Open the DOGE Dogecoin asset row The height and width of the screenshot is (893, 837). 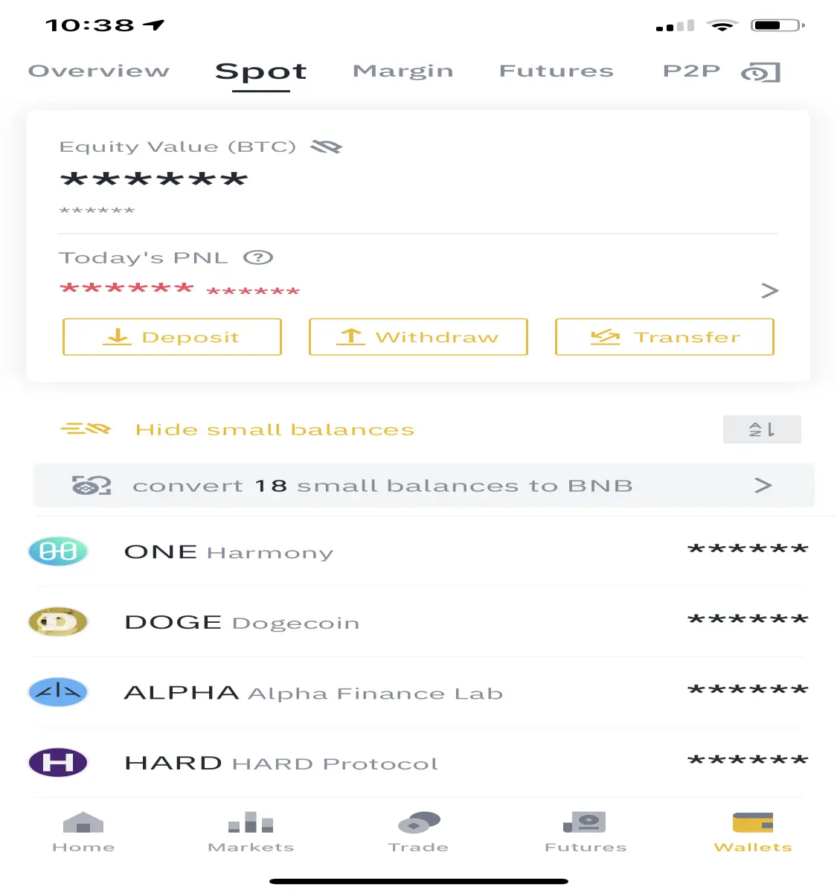[x=418, y=621]
